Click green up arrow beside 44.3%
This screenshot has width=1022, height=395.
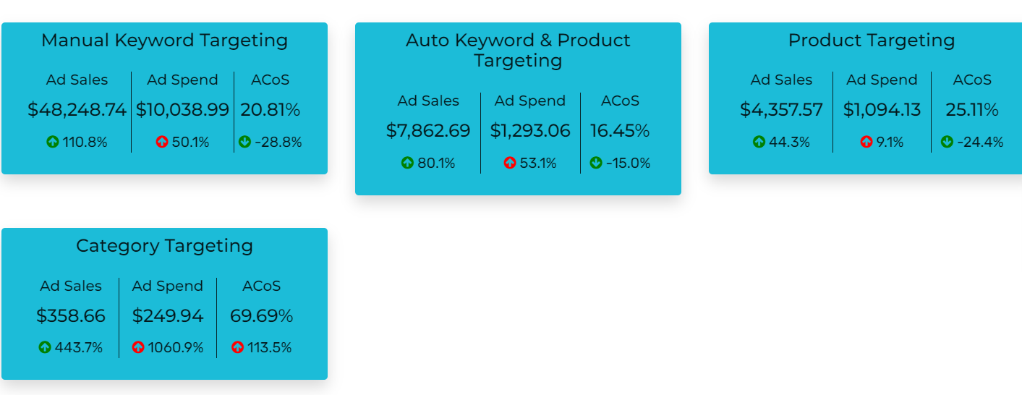[x=759, y=143]
